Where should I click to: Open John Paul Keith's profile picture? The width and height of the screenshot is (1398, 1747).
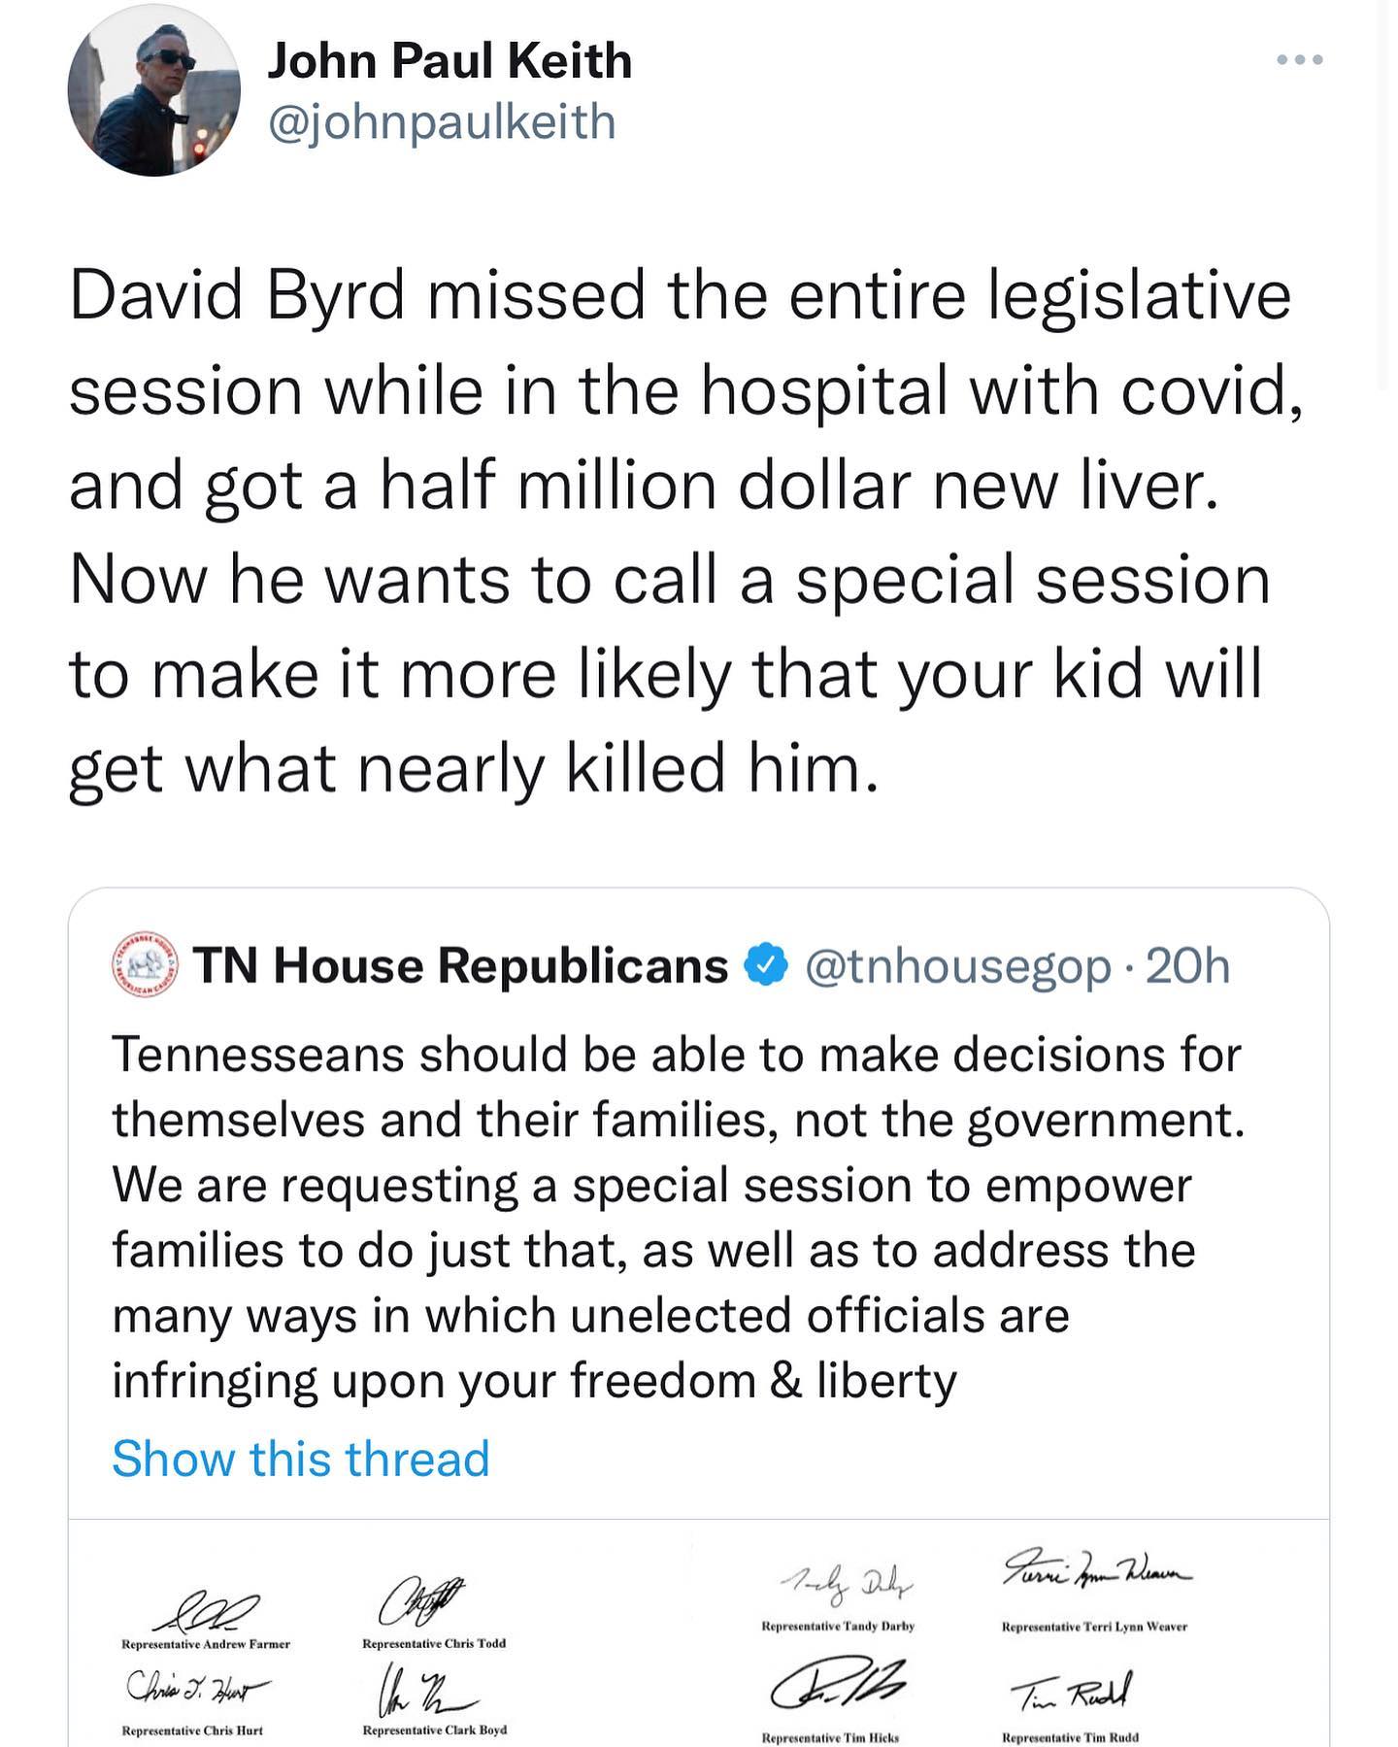(x=153, y=89)
